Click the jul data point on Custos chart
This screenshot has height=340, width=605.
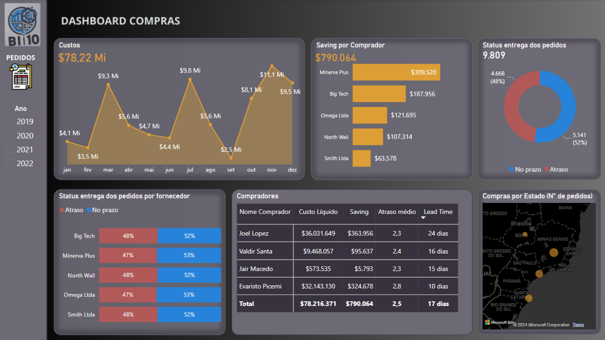click(190, 80)
